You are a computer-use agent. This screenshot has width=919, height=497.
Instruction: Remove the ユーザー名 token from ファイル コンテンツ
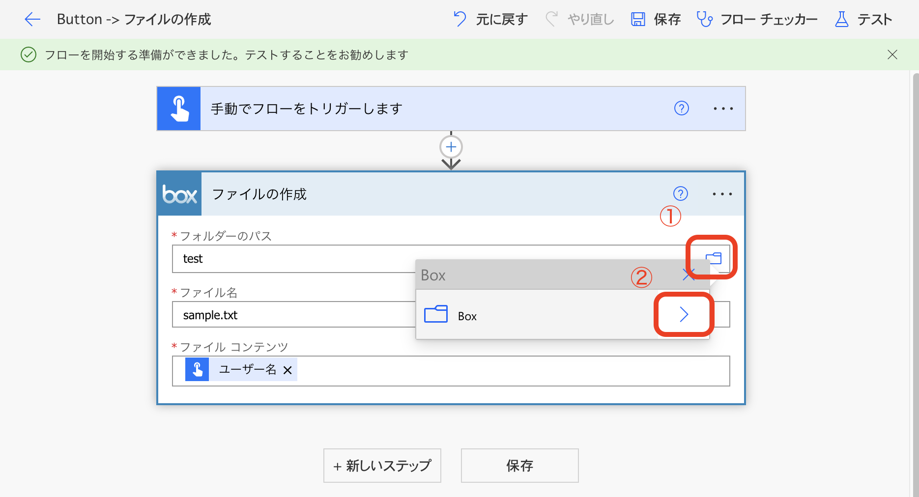tap(287, 369)
